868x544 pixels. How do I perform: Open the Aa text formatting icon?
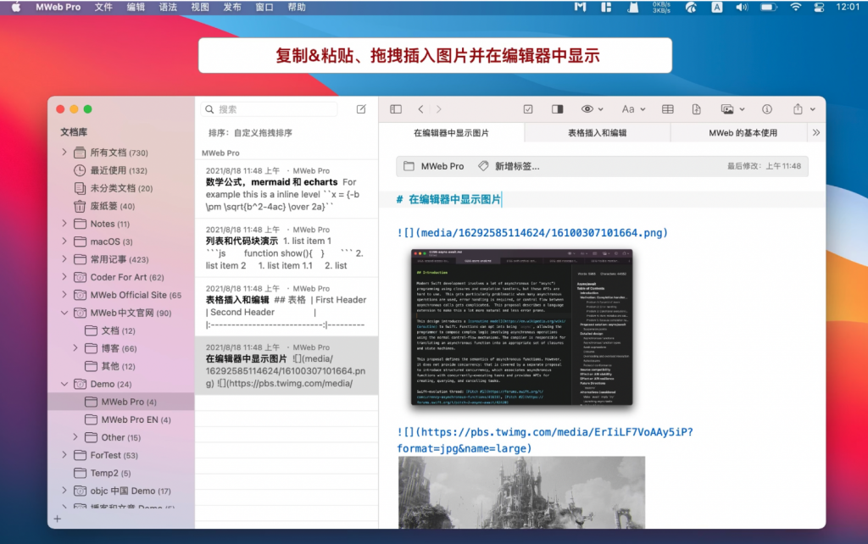(x=627, y=108)
